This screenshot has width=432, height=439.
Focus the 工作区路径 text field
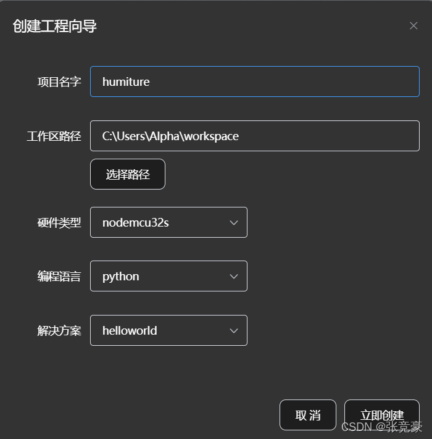point(255,136)
